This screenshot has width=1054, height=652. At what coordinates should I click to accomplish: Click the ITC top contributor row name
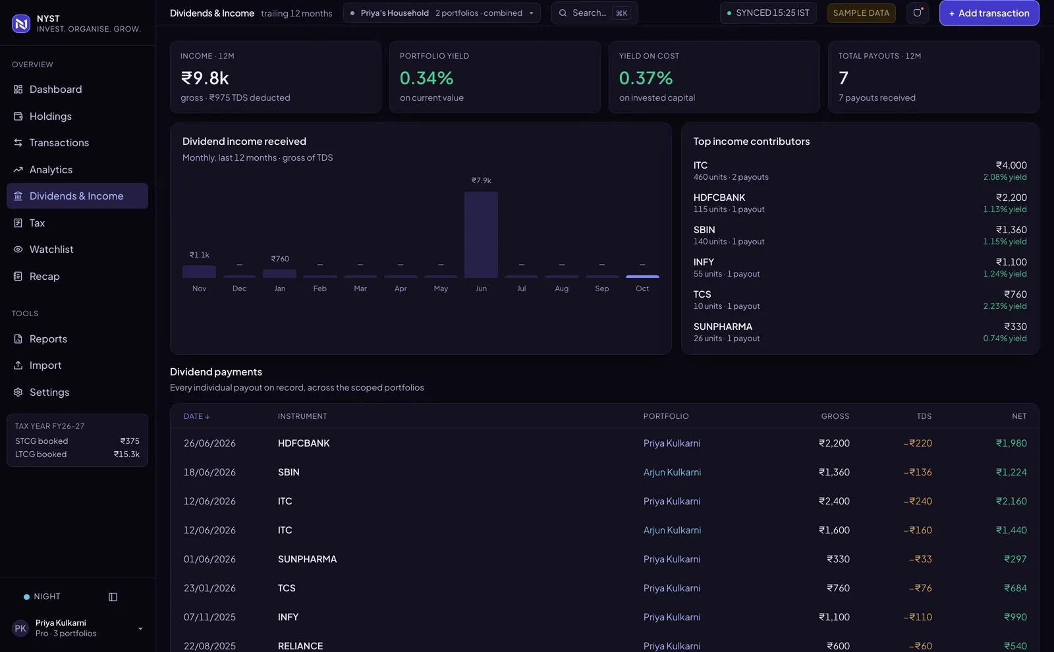pos(700,165)
